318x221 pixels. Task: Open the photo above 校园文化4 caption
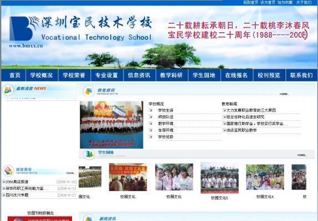(265, 177)
